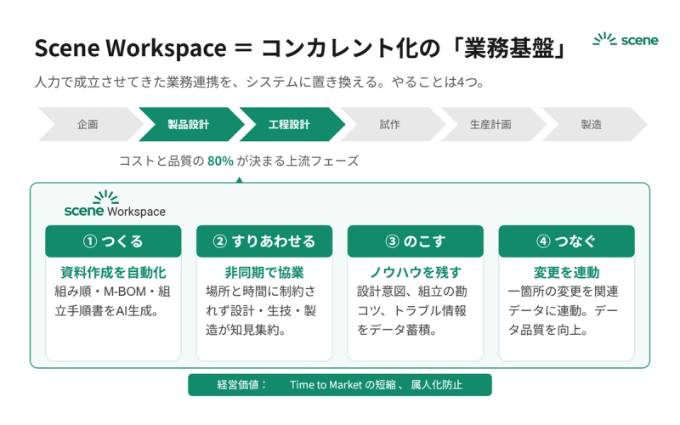Click the caption コストと品質の 80% が決まる上流フェーズ
Screen dimensions: 680x425
[239, 161]
